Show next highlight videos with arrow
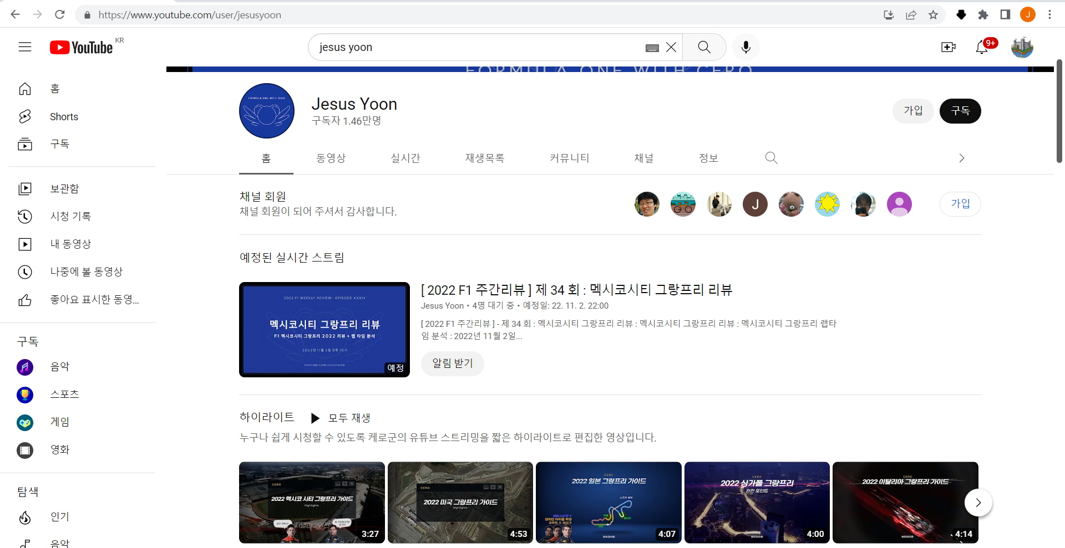The width and height of the screenshot is (1065, 548). (x=978, y=503)
